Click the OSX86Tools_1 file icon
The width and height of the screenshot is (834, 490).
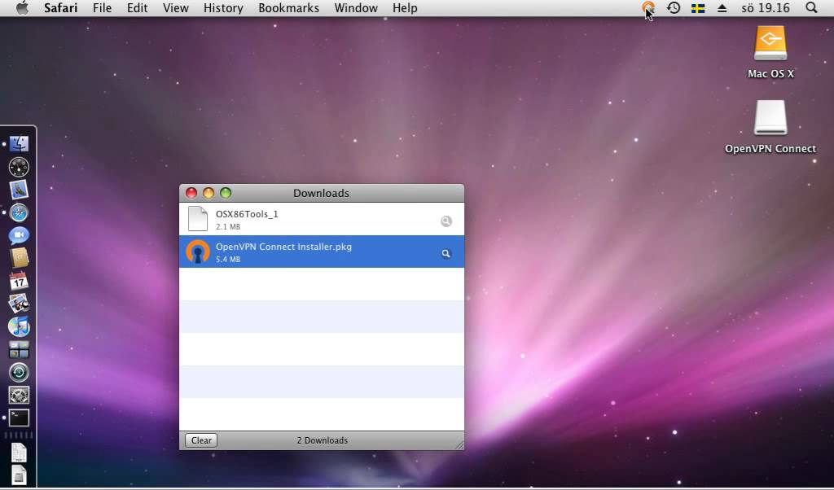tap(198, 218)
